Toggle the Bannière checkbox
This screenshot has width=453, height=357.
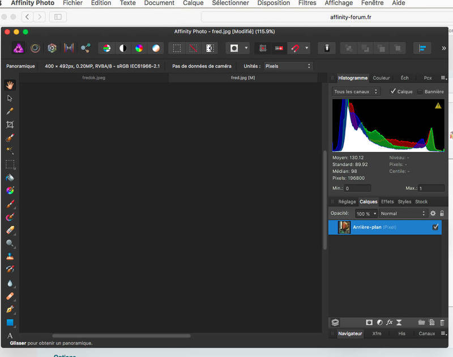pos(420,92)
